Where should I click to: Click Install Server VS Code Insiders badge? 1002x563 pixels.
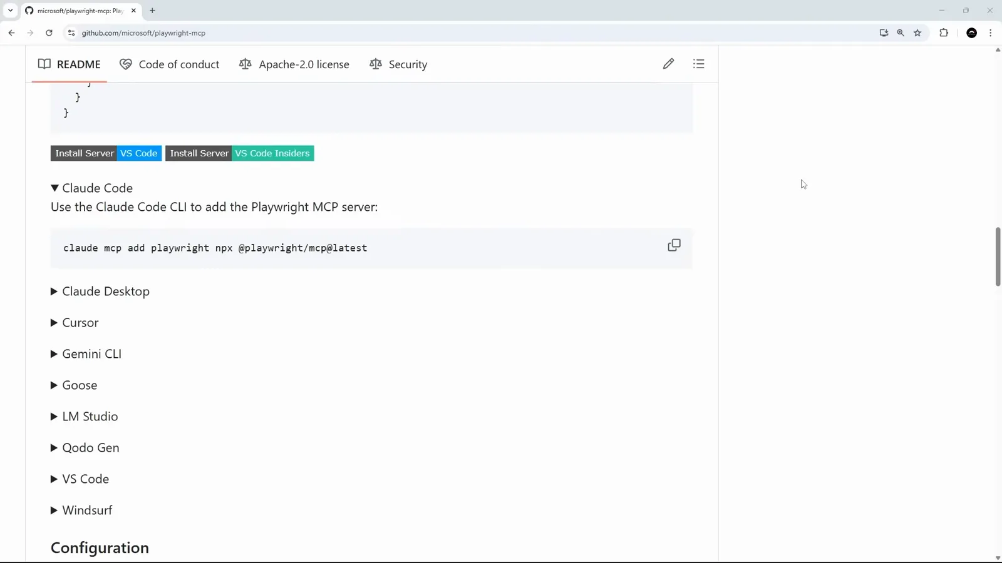pyautogui.click(x=240, y=153)
